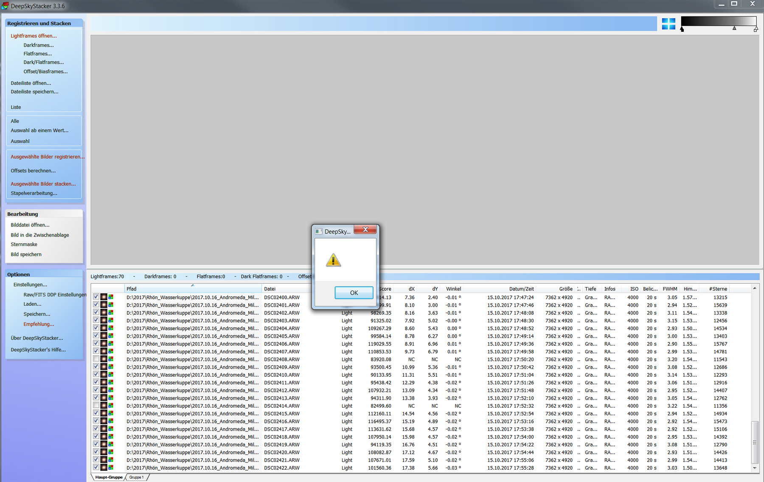This screenshot has height=482, width=764.
Task: Click light frame icon for DSC02401.ARW
Action: click(104, 305)
